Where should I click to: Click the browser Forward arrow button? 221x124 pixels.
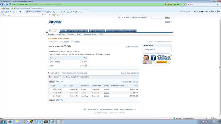click(5, 4)
